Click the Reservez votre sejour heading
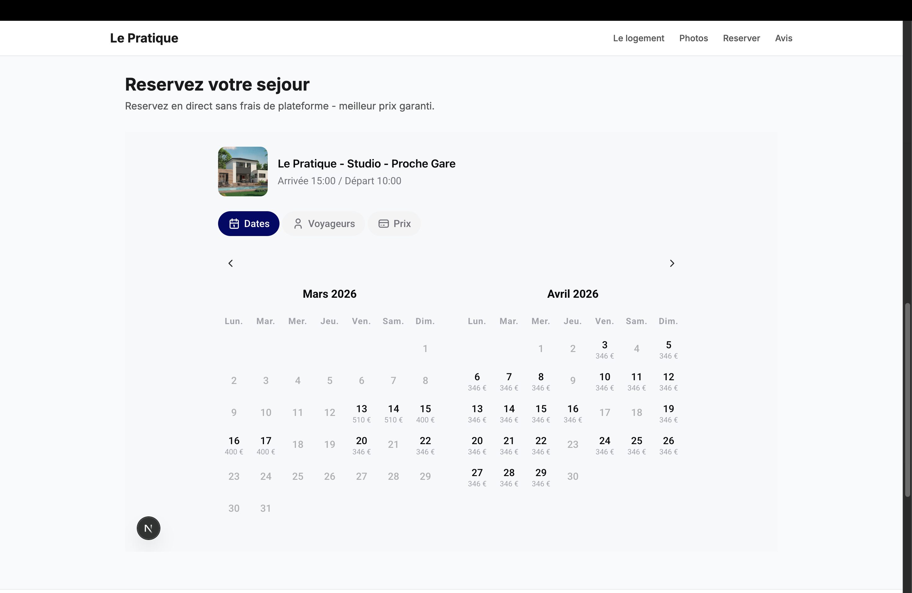 (217, 85)
